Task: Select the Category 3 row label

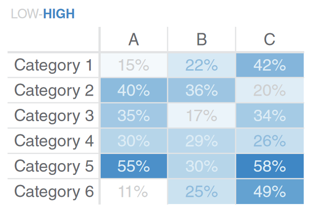Action: (54, 116)
